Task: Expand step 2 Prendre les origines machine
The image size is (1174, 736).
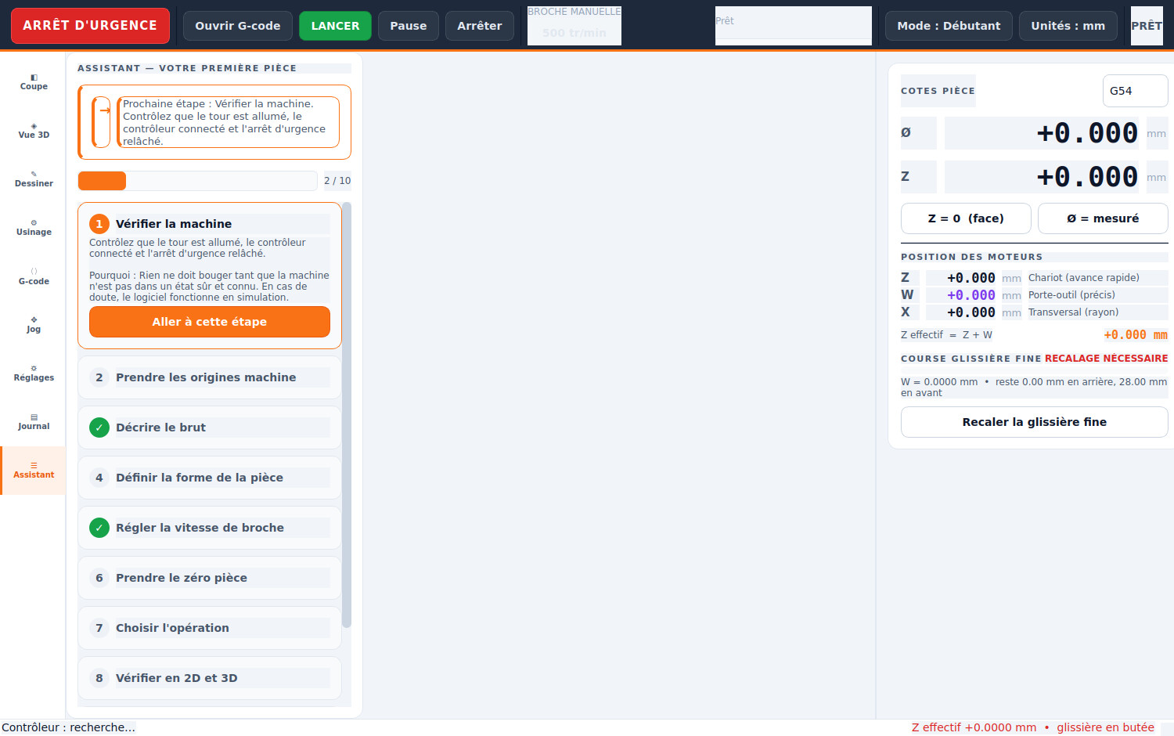Action: pyautogui.click(x=210, y=377)
